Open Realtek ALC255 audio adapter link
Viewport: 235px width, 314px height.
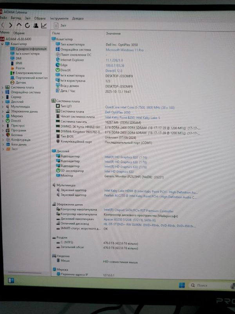(150, 196)
